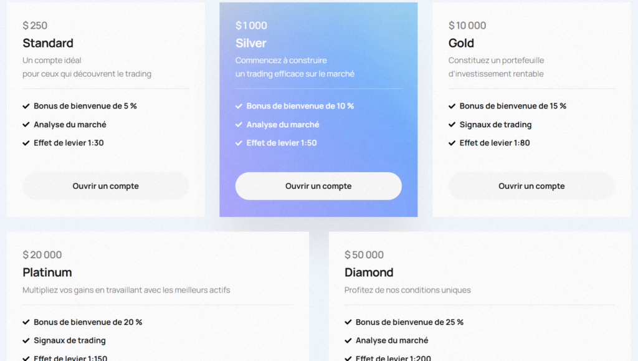Click checkmark beside Diamond 25 % welcome bonus
The image size is (638, 361).
tap(348, 322)
